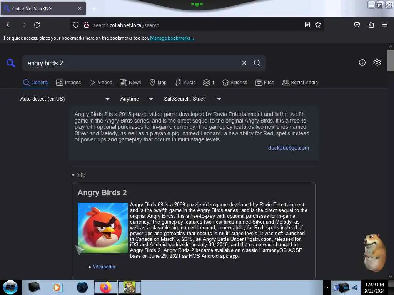Open the Auto-detect language dropdown

(65, 99)
